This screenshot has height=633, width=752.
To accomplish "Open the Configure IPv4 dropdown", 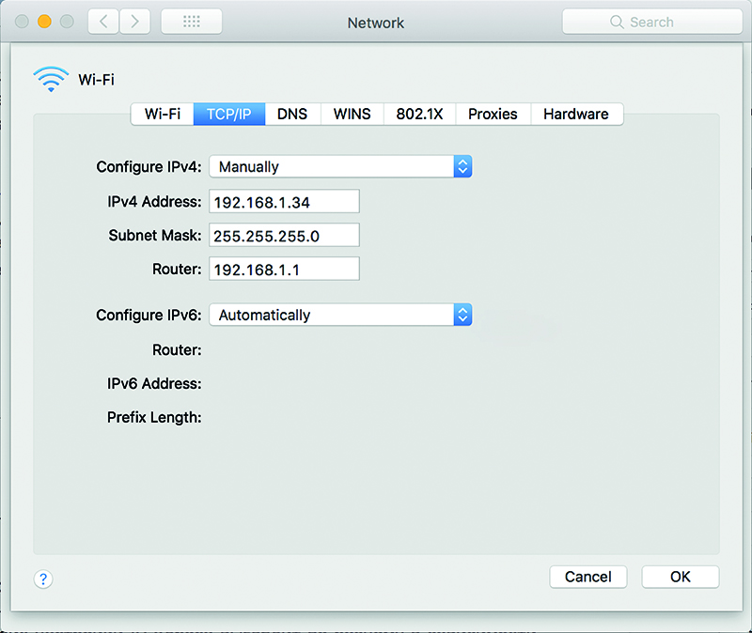I will pos(339,166).
